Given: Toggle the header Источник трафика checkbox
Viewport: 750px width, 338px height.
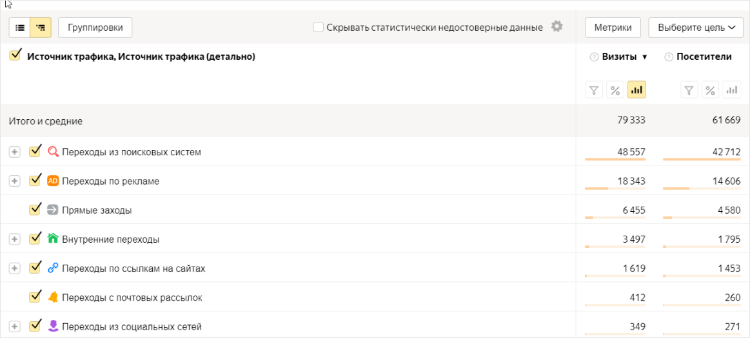Looking at the screenshot, I should [x=15, y=56].
